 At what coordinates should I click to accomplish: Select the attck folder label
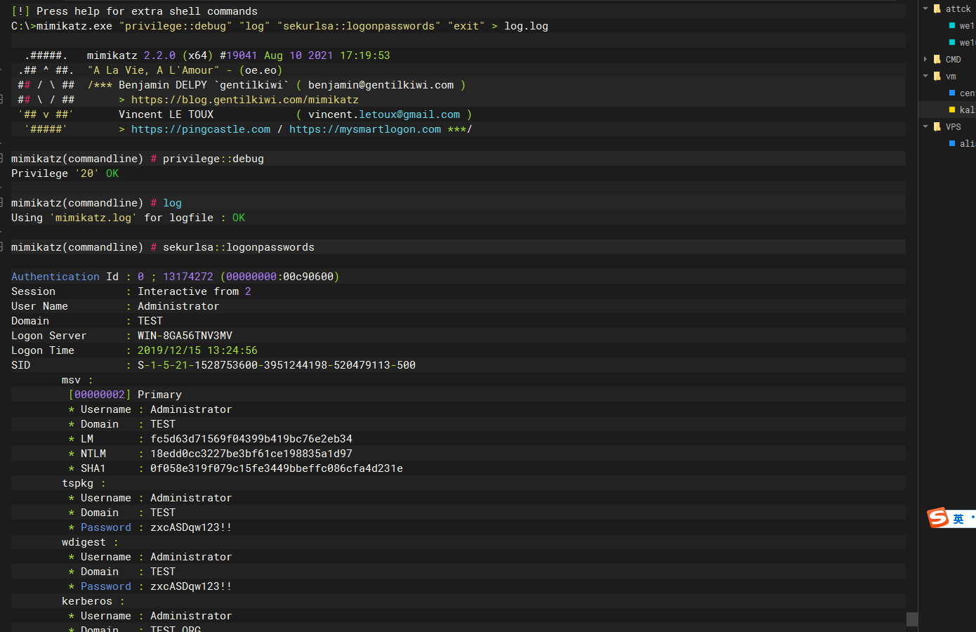pyautogui.click(x=958, y=8)
